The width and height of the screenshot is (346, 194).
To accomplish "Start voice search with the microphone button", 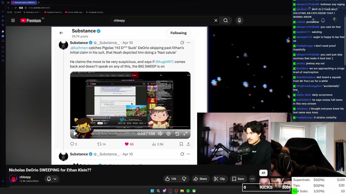I will [x=239, y=20].
